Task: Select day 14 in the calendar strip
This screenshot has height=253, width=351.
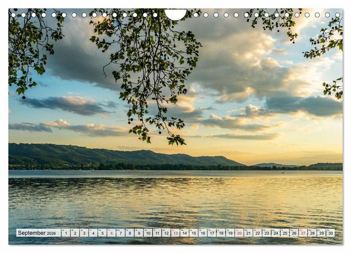Action: coord(185,233)
